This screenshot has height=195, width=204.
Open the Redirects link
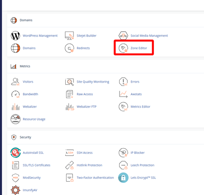click(x=83, y=48)
